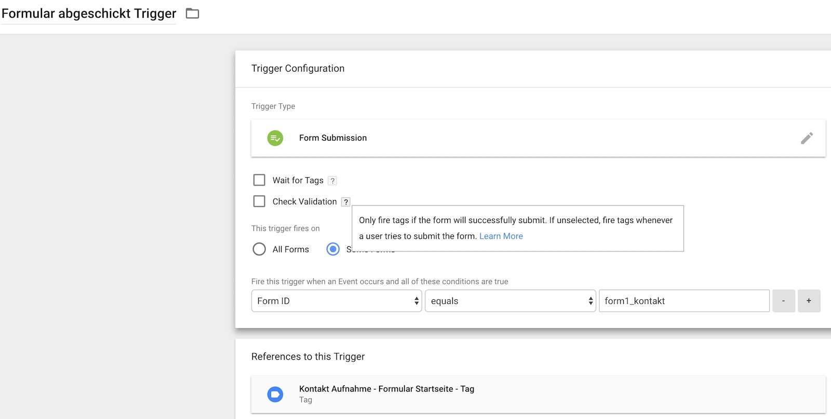
Task: Add a condition with the plus button
Action: coord(809,301)
